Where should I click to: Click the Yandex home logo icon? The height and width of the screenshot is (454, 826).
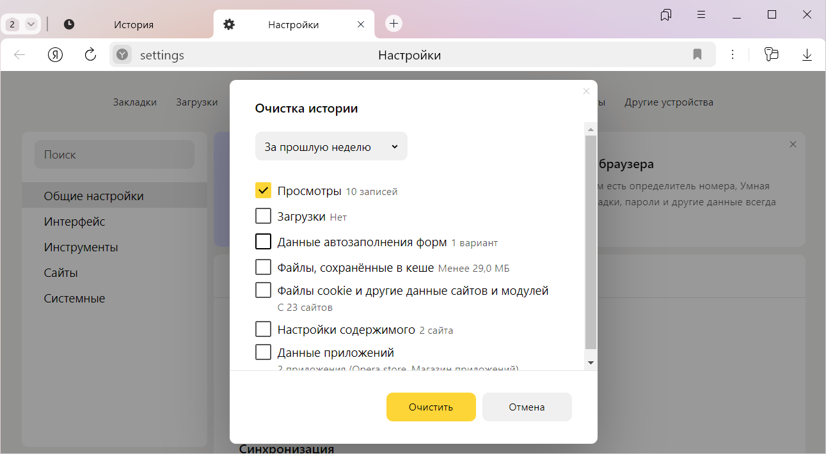tap(56, 55)
